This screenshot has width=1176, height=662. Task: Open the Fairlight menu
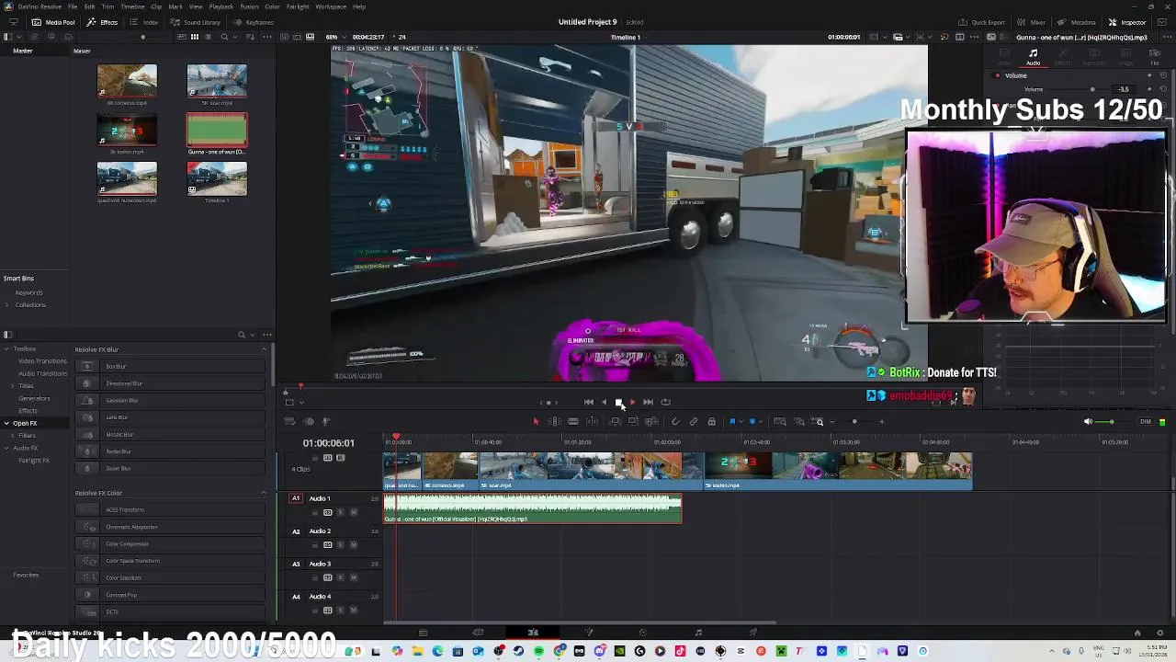[x=298, y=6]
